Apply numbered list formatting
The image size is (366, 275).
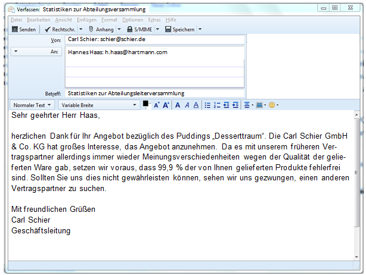coord(216,105)
